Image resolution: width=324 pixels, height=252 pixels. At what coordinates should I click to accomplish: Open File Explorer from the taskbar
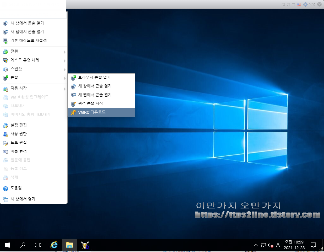coord(70,245)
